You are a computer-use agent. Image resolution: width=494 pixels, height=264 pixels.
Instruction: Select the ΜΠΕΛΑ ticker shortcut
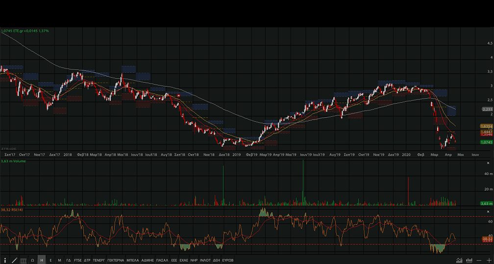coord(133,260)
